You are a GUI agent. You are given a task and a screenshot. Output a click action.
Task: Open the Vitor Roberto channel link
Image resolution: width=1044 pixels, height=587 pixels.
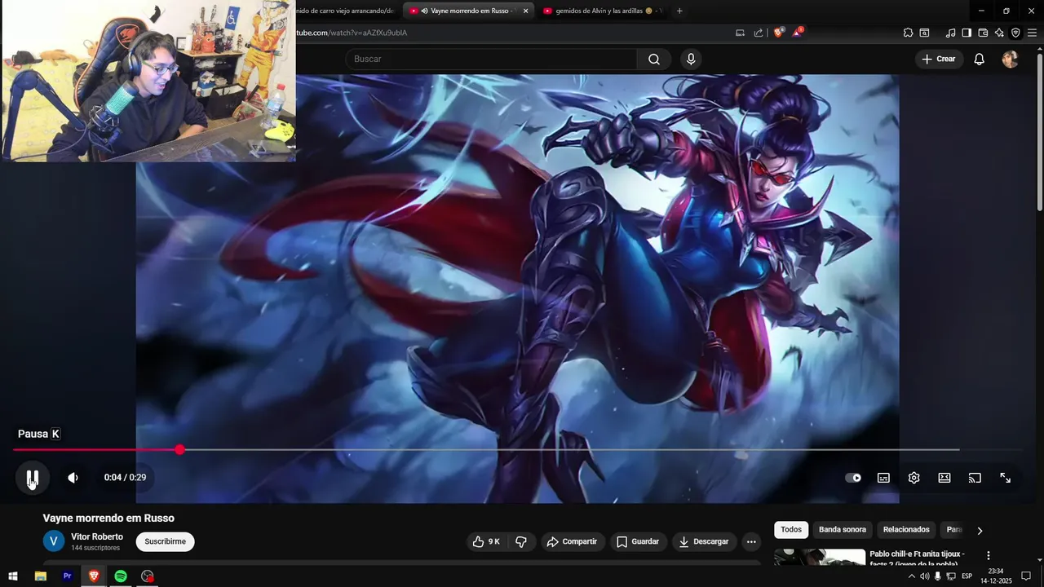point(97,536)
